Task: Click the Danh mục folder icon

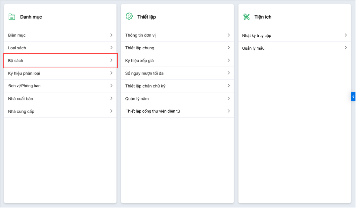Action: [12, 17]
